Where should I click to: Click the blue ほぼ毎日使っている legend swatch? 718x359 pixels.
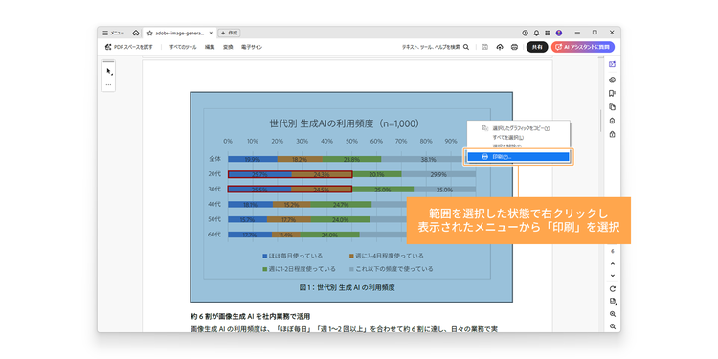[264, 256]
